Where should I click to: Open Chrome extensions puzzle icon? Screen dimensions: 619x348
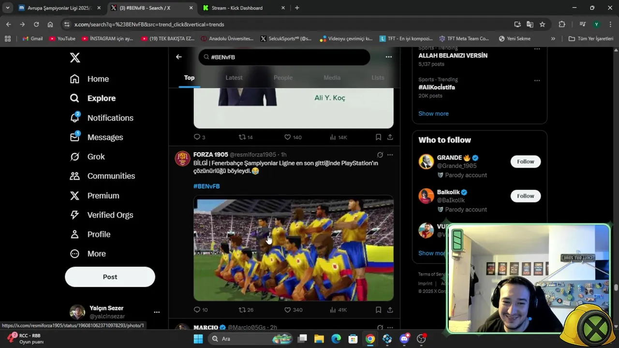pyautogui.click(x=561, y=24)
